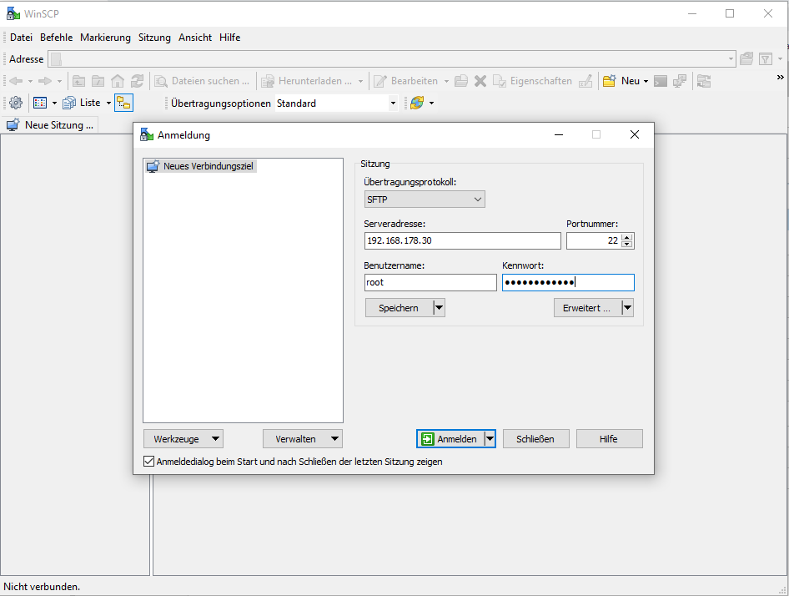Click the Anmelden button
This screenshot has width=789, height=596.
coord(450,439)
